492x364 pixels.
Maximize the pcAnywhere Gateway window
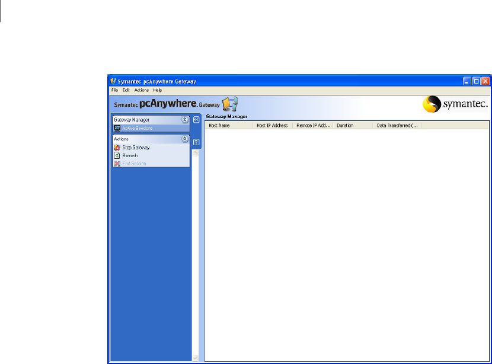point(477,81)
